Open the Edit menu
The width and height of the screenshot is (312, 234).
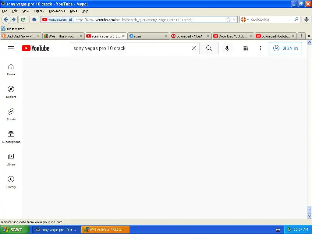(15, 11)
